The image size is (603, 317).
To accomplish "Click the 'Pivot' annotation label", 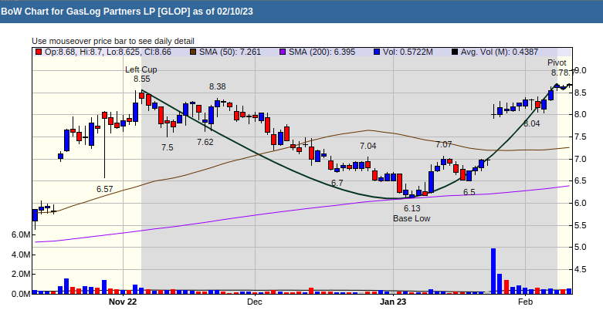I will coord(557,62).
